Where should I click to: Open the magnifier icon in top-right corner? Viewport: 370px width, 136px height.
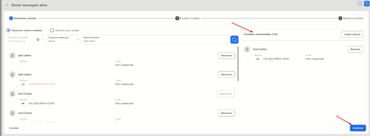(360, 4)
